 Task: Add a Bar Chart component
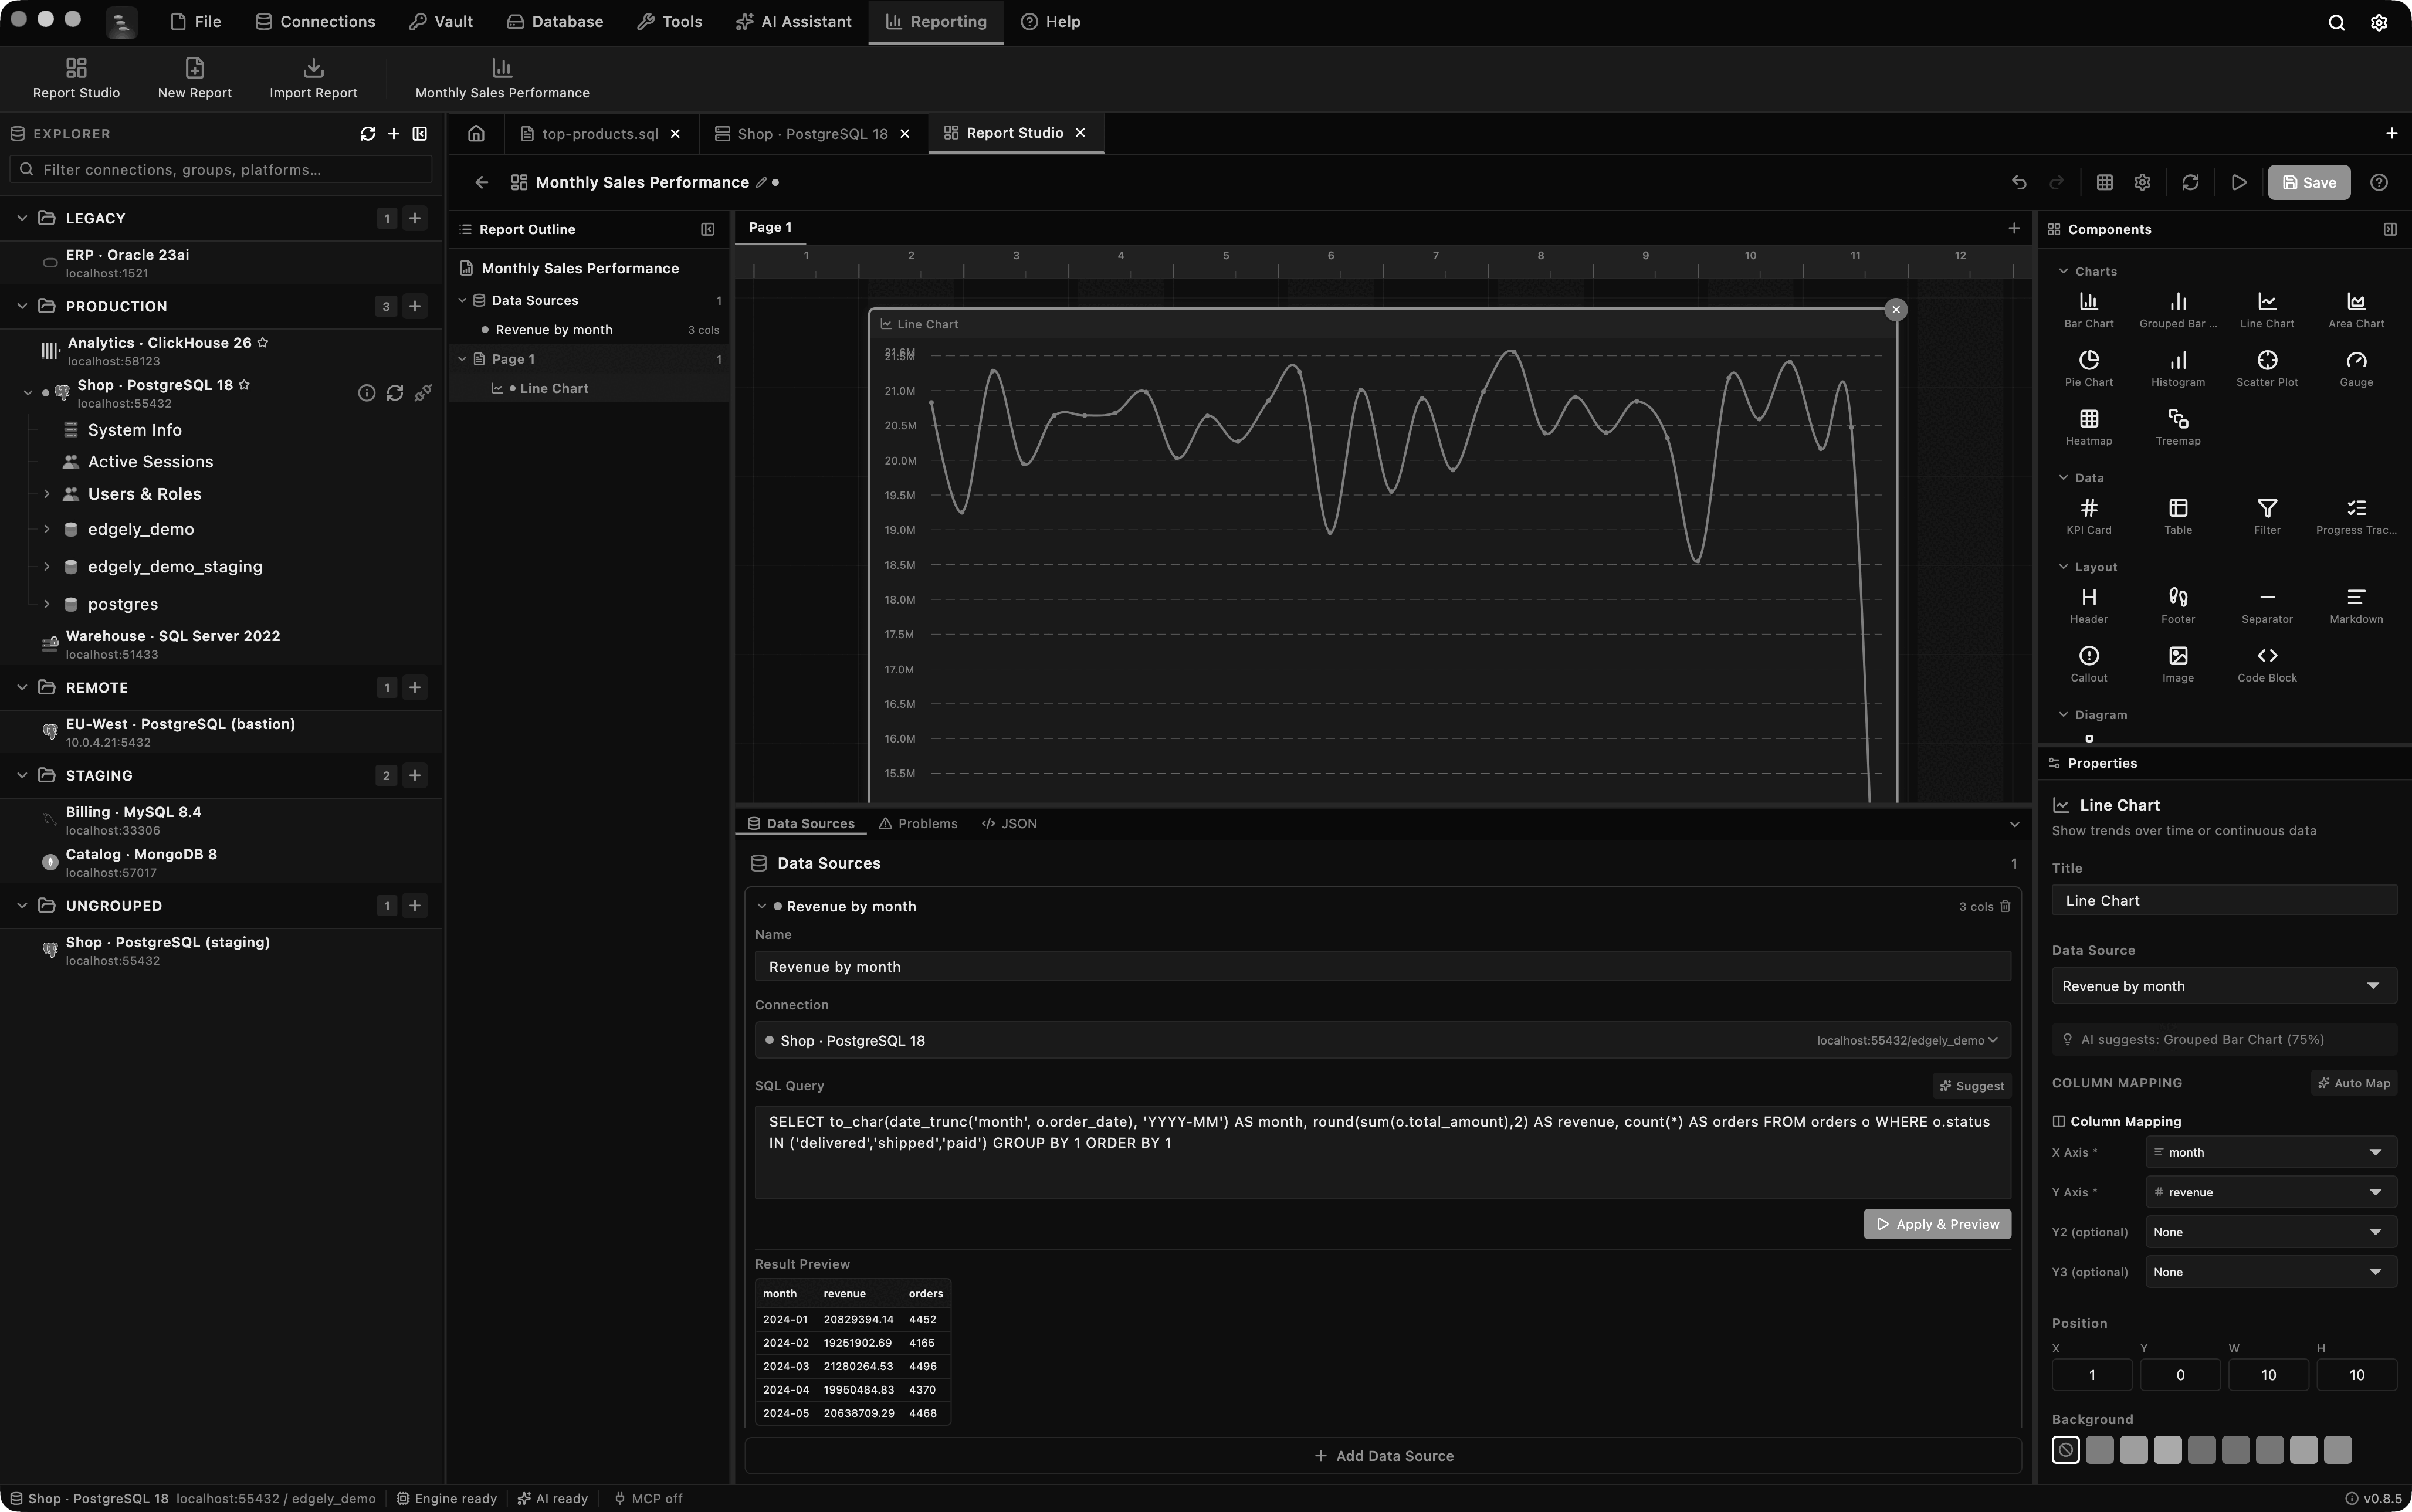(2088, 310)
